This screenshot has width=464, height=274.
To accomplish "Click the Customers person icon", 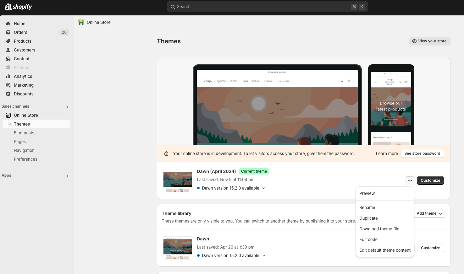I will click(8, 50).
